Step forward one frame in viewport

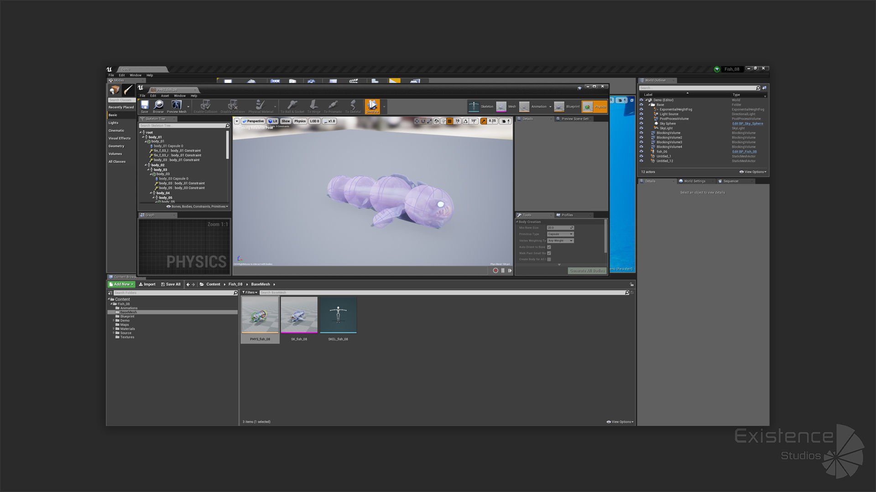click(510, 271)
